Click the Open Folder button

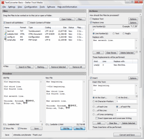(x=67, y=19)
